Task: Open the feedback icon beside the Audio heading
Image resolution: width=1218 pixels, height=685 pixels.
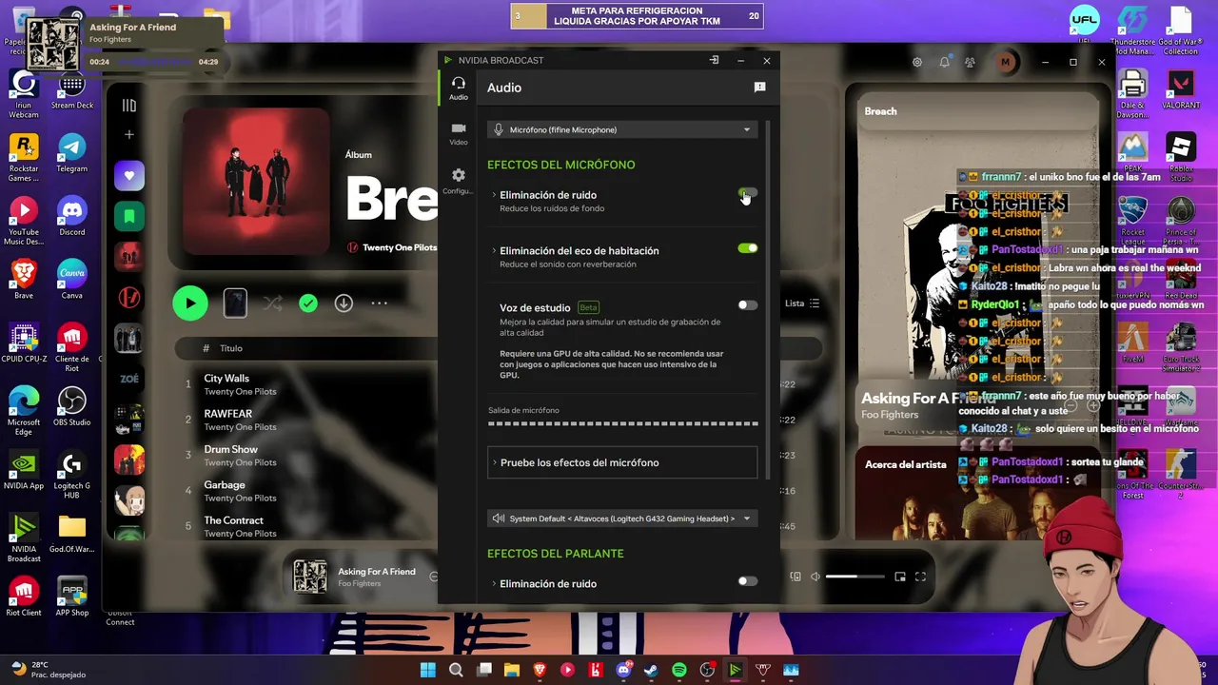Action: point(759,88)
